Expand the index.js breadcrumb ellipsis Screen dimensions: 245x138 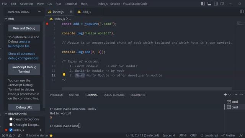click(x=70, y=19)
